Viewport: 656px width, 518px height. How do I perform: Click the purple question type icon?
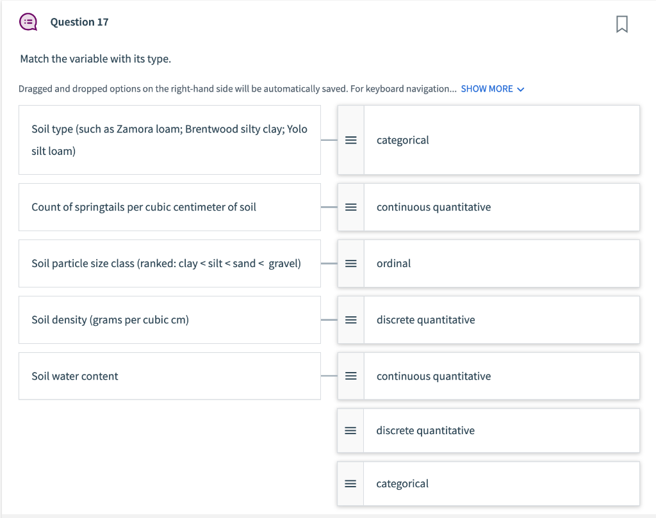click(28, 22)
